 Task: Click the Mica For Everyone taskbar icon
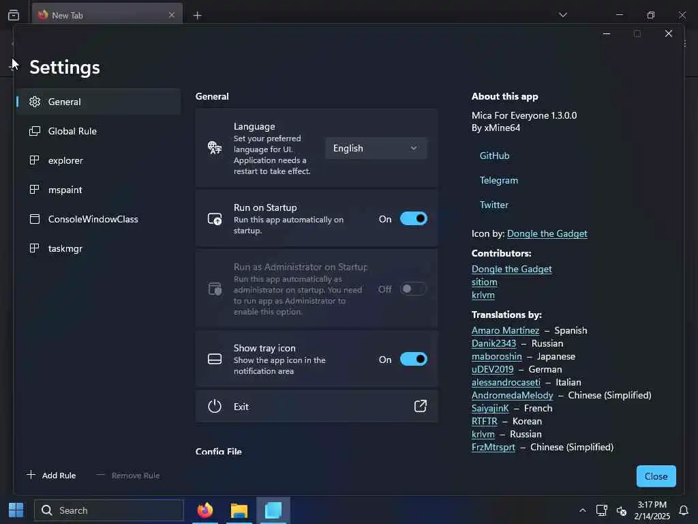point(273,510)
